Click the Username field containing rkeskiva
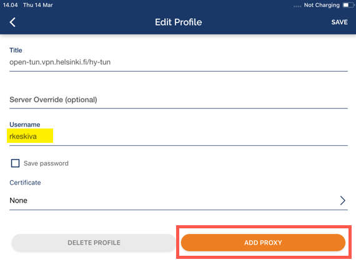356x267 pixels. click(179, 137)
